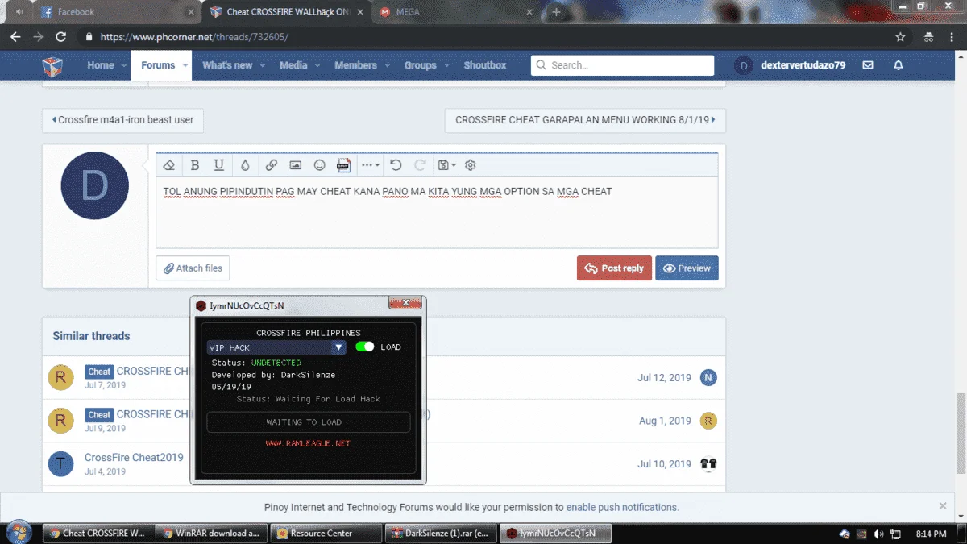967x544 pixels.
Task: Open Chrome's three-dot menu
Action: coord(953,37)
